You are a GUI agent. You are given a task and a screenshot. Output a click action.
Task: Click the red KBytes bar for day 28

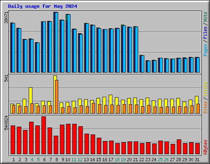coord(179,147)
